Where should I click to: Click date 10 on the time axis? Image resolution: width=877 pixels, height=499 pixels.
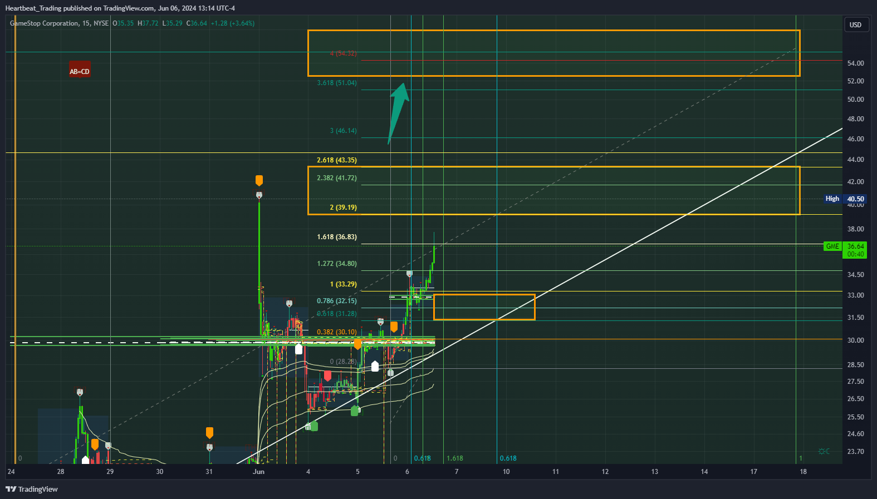pos(506,472)
